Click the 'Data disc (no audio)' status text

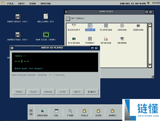pos(29,69)
